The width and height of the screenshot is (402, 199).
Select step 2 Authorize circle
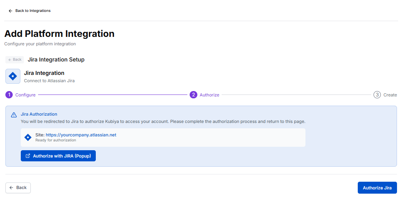[x=193, y=95]
